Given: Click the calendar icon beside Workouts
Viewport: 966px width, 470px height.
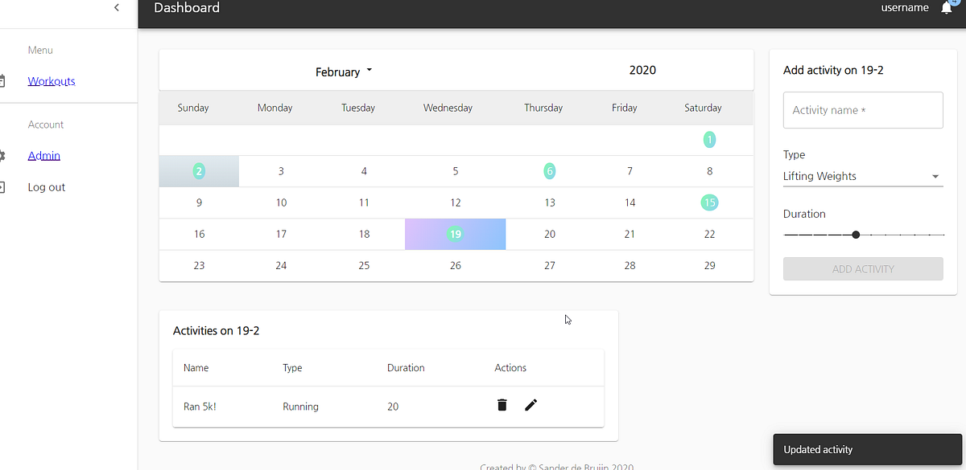Looking at the screenshot, I should 4,80.
